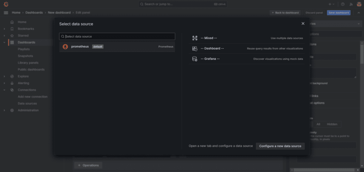Close the Select data source dialog
Image resolution: width=364 pixels, height=172 pixels.
point(303,24)
